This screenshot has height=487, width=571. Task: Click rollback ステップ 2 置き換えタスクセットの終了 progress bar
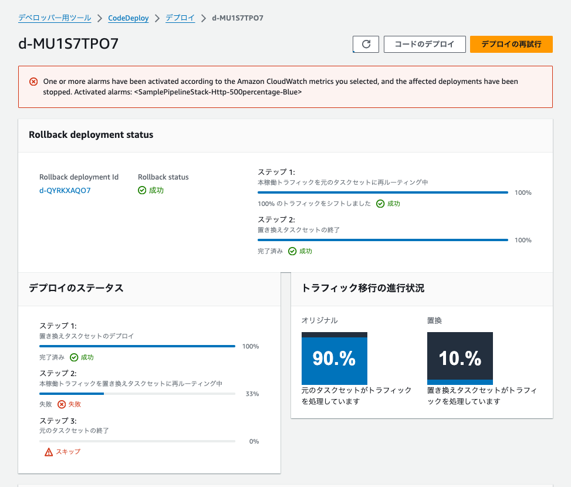click(x=383, y=240)
